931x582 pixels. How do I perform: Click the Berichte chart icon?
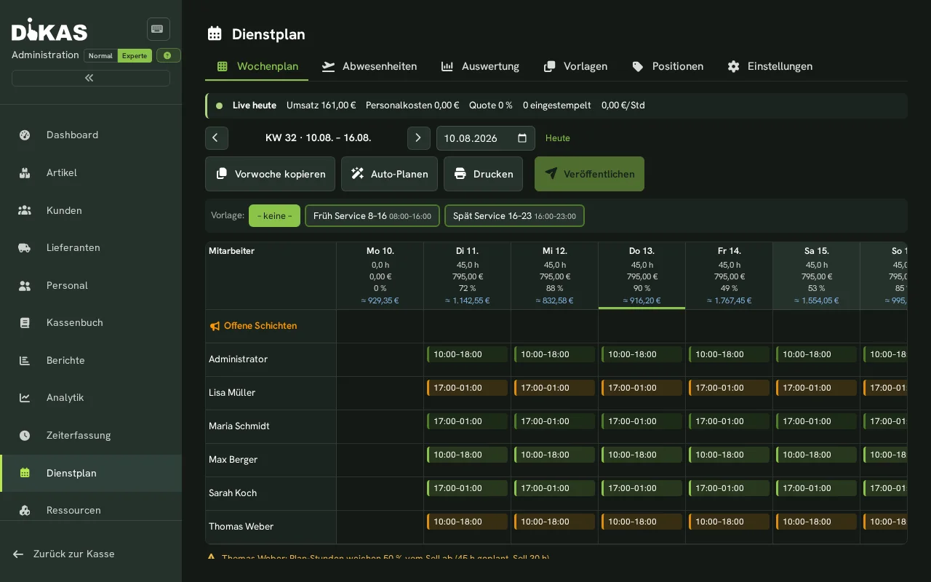(25, 360)
